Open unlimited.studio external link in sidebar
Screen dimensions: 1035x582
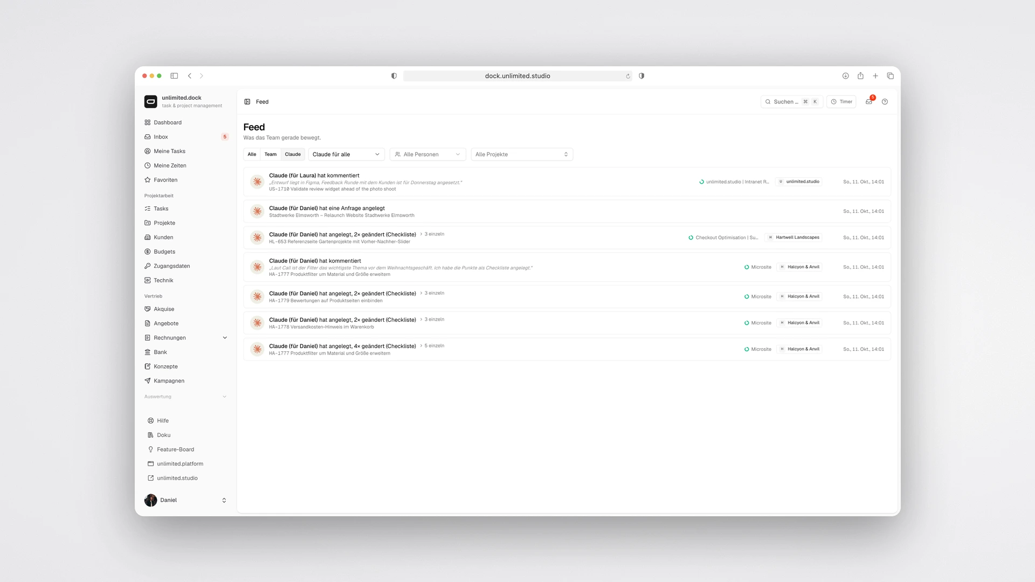click(x=186, y=478)
